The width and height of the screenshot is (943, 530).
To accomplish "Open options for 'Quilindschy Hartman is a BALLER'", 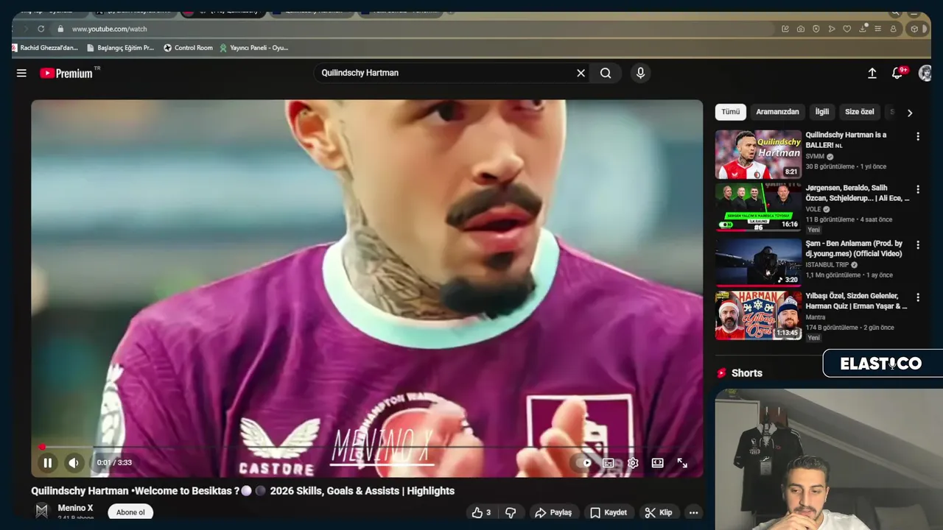I will pyautogui.click(x=918, y=136).
